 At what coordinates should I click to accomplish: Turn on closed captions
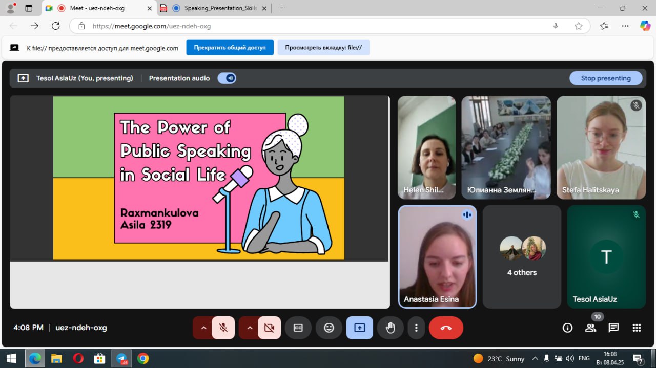click(298, 328)
